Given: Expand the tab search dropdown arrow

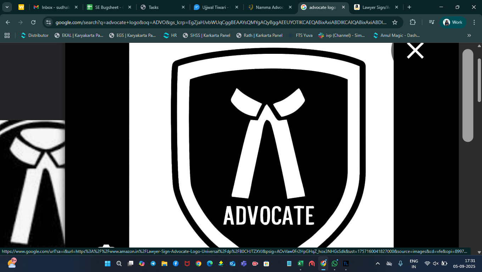Looking at the screenshot, I should point(7,7).
